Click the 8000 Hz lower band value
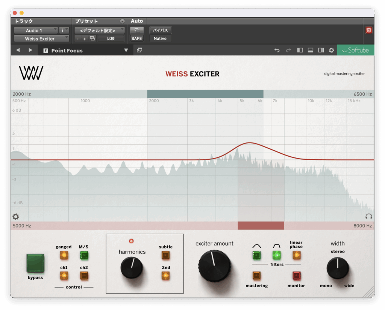The image size is (385, 310). pyautogui.click(x=363, y=226)
